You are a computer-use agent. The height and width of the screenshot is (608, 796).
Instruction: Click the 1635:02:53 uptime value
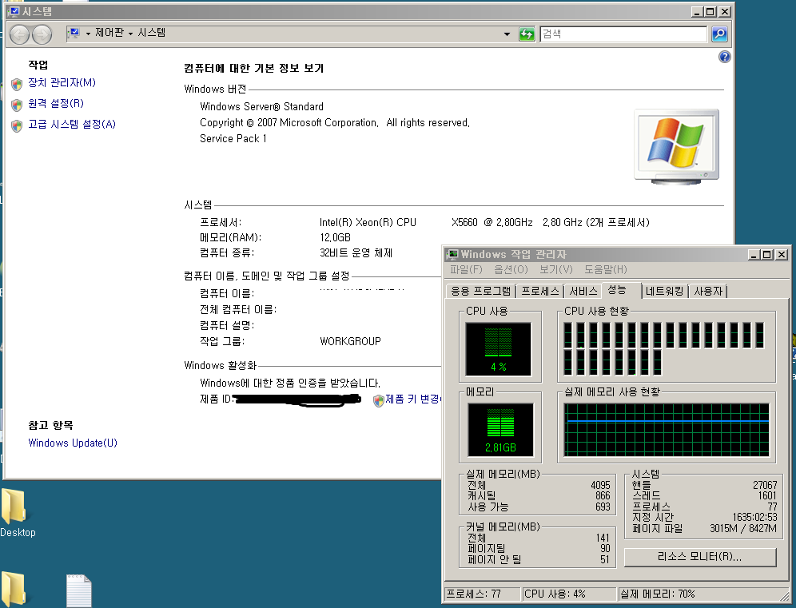pyautogui.click(x=754, y=517)
